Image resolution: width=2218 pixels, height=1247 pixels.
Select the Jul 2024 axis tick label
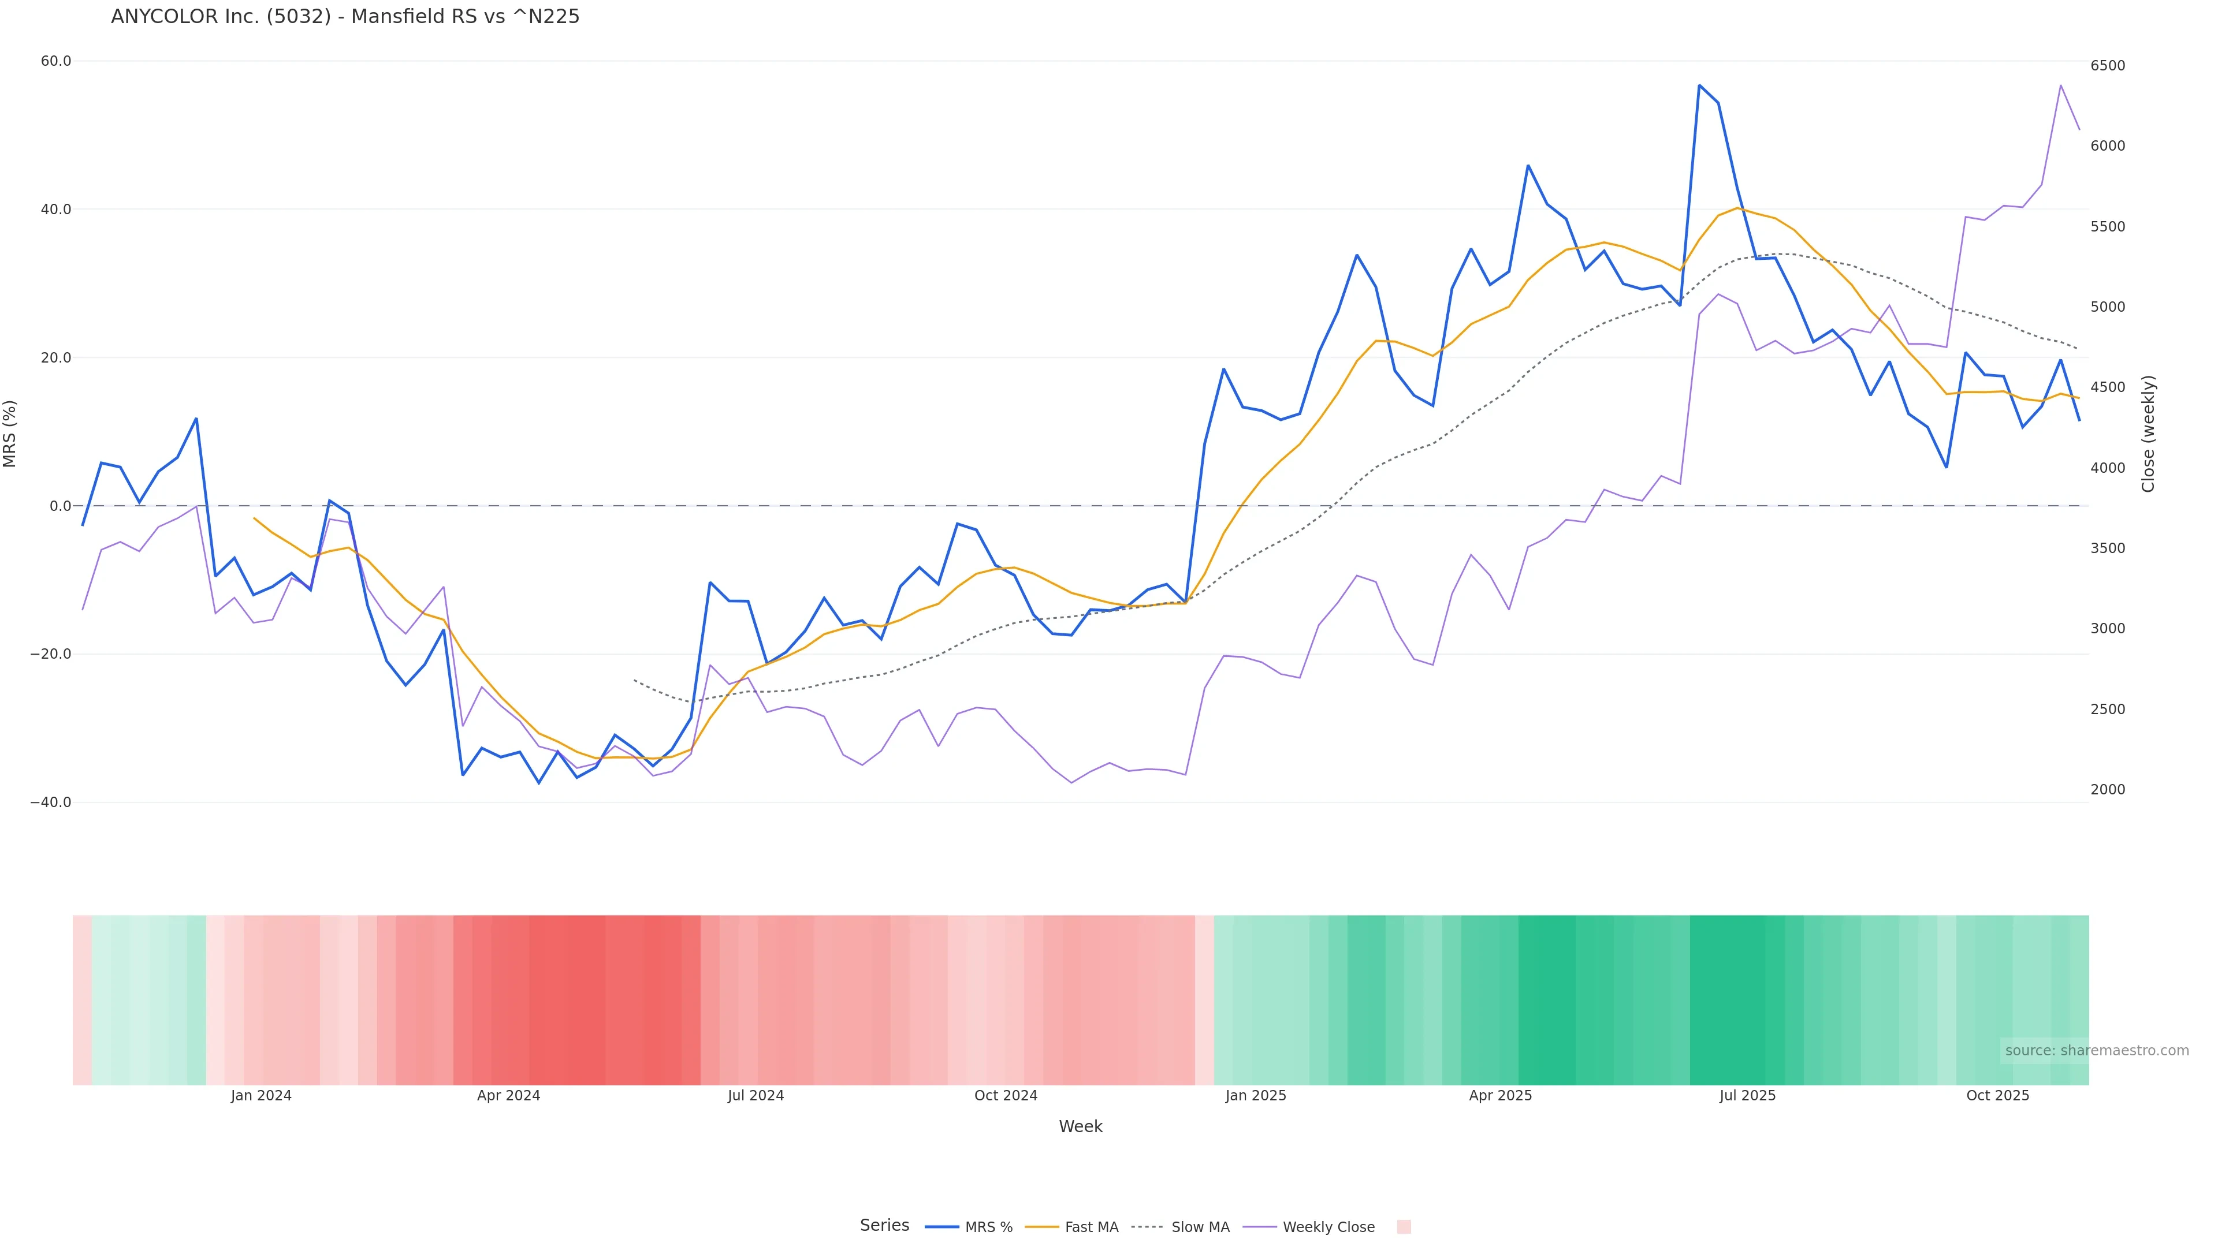pos(755,1096)
